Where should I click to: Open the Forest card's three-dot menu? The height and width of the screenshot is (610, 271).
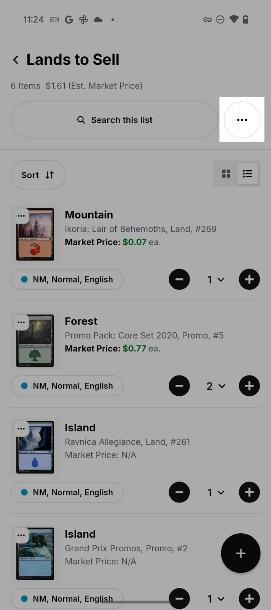pos(21,322)
